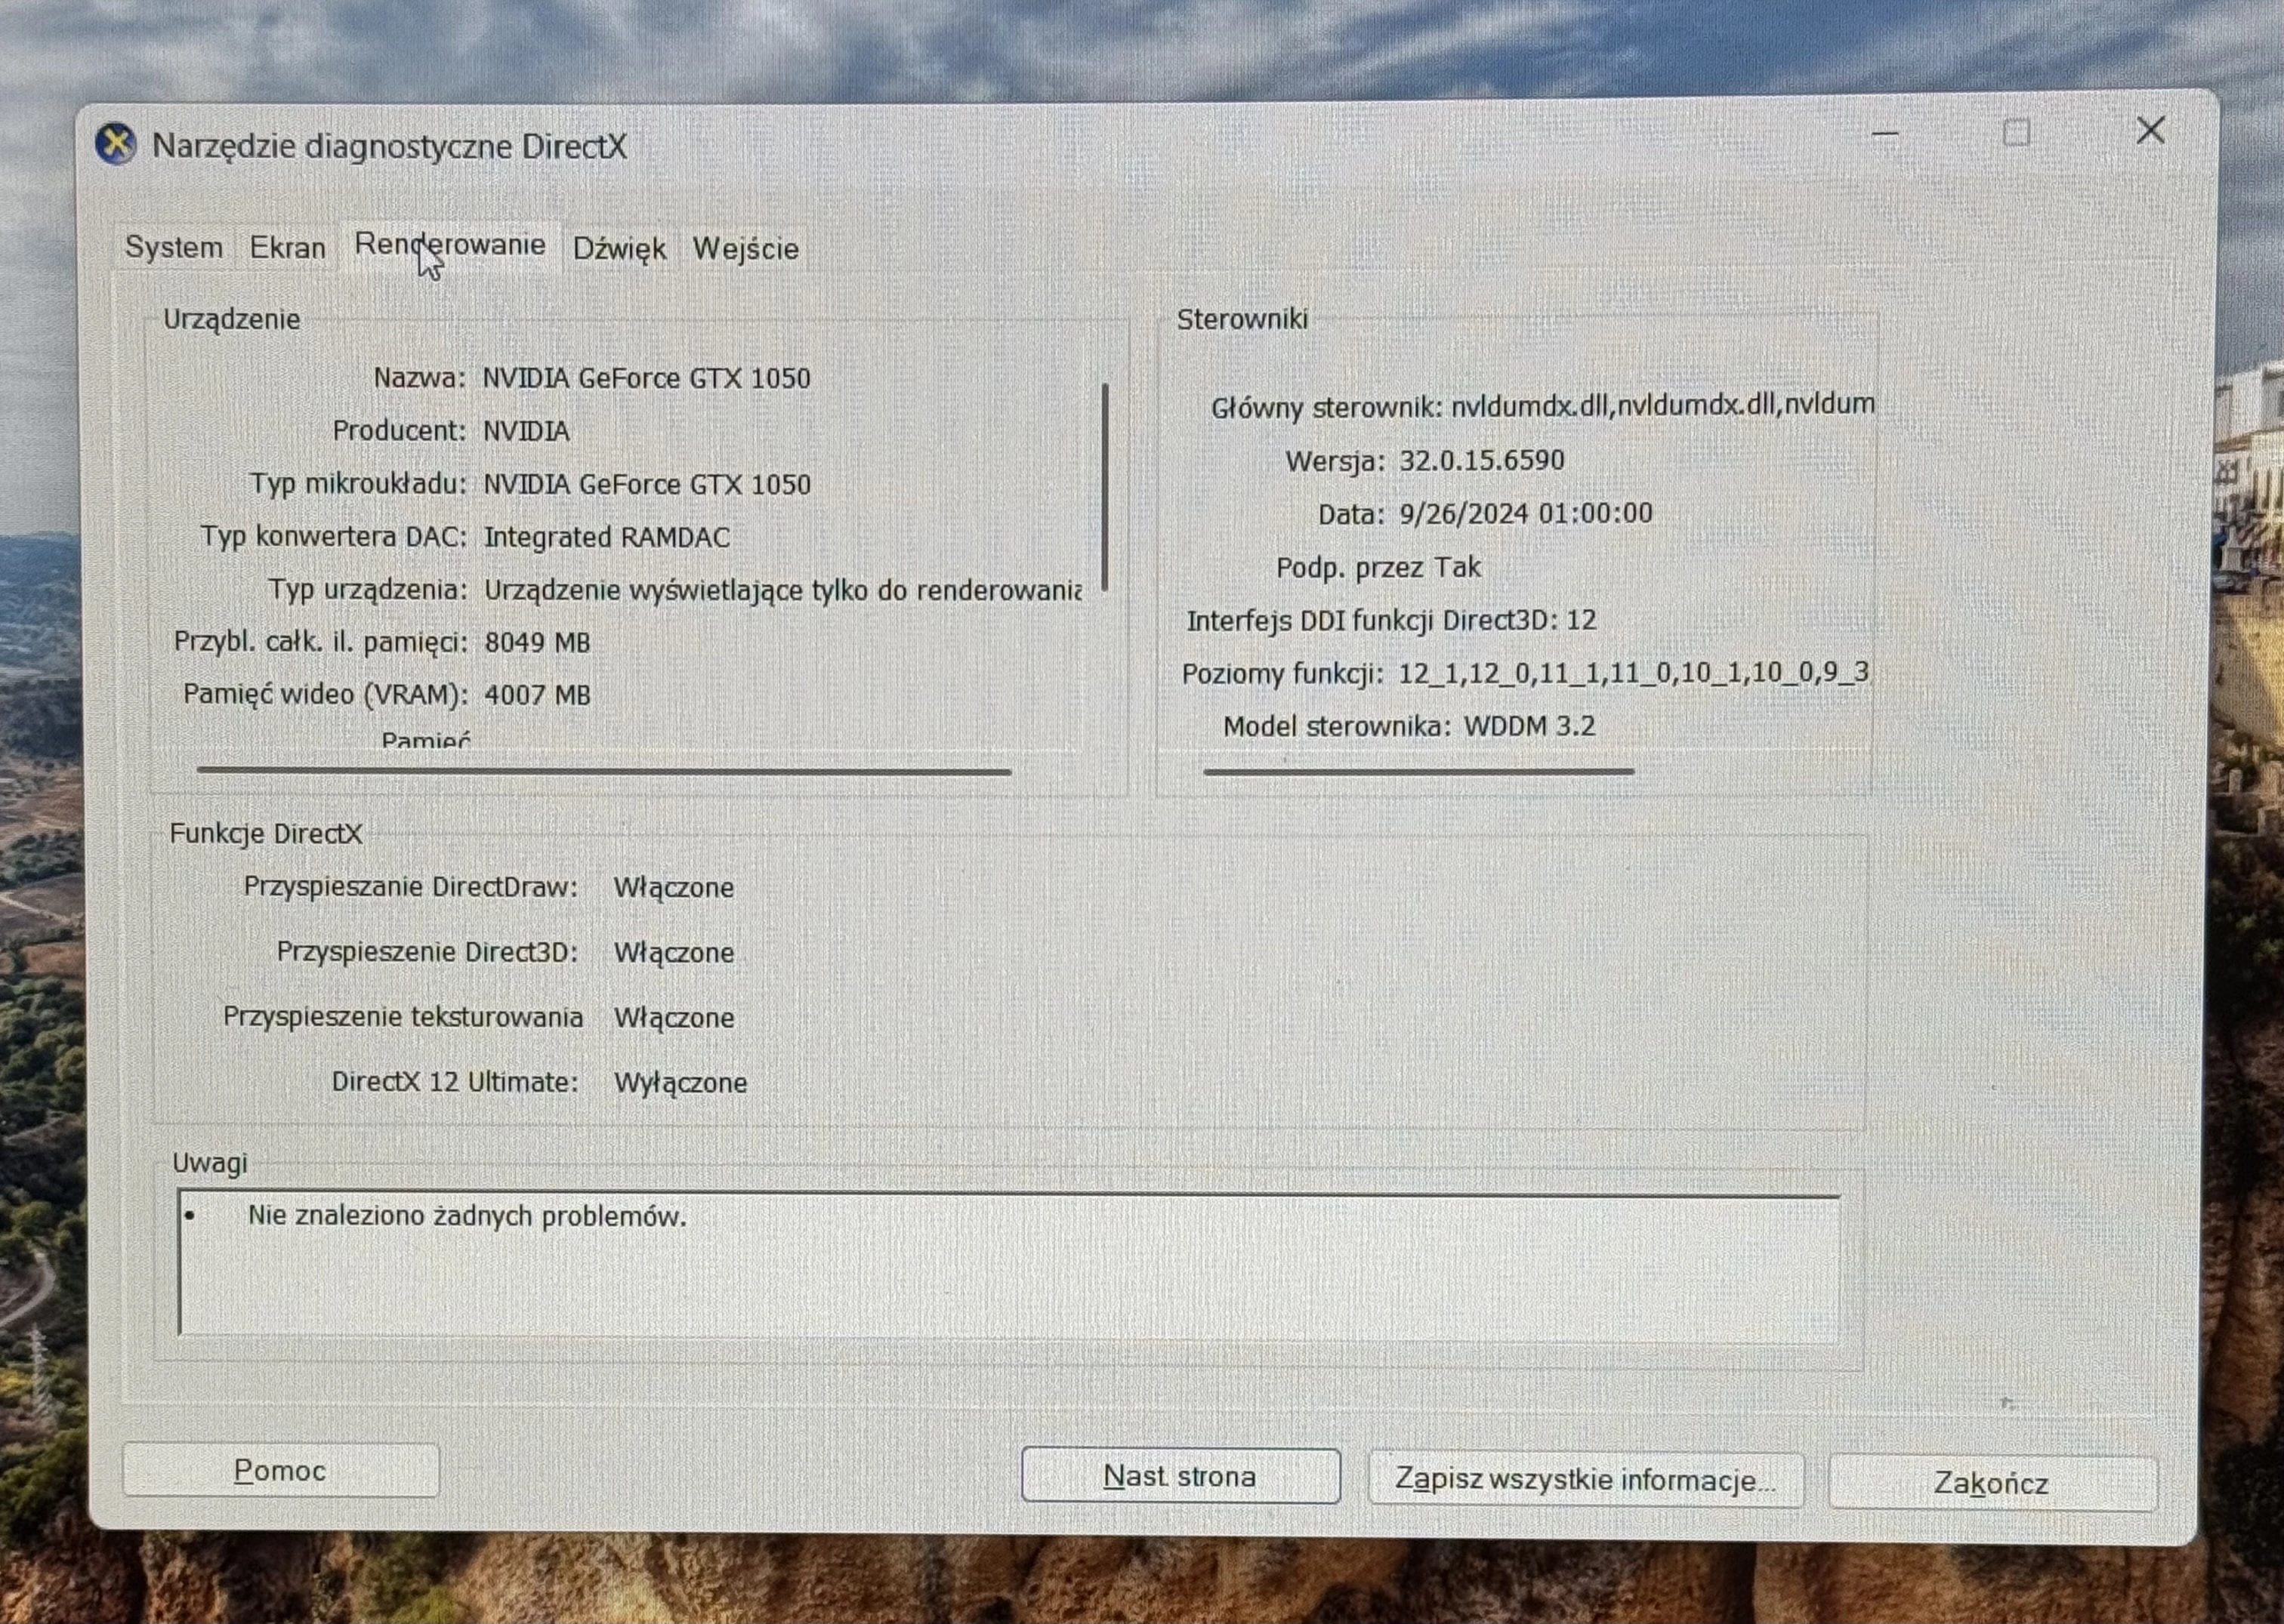This screenshot has width=2284, height=1624.
Task: Click the DirectX 12 Ultimate Wyłączone value
Action: click(x=681, y=1082)
